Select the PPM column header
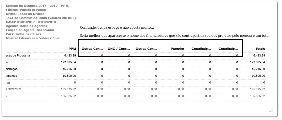This screenshot has width=282, height=120. click(72, 49)
